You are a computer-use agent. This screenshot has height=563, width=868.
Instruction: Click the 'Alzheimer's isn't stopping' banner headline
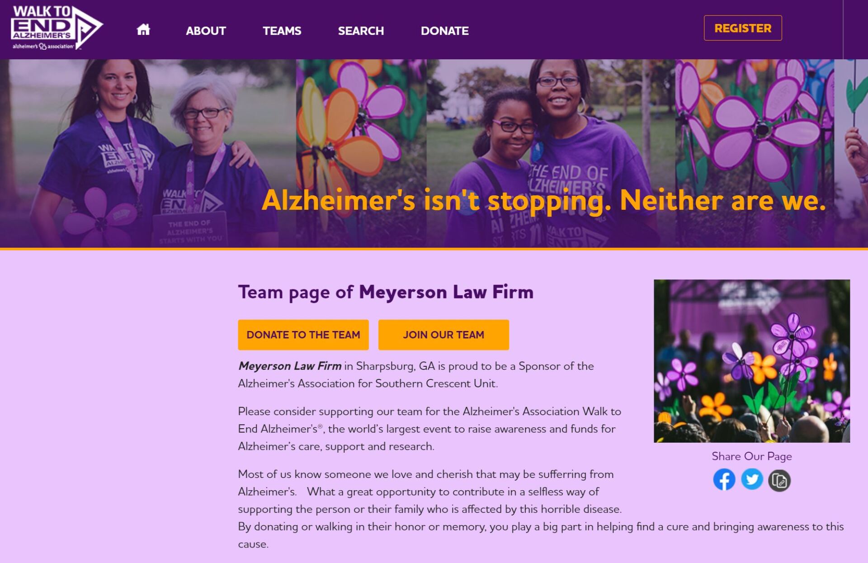click(544, 200)
